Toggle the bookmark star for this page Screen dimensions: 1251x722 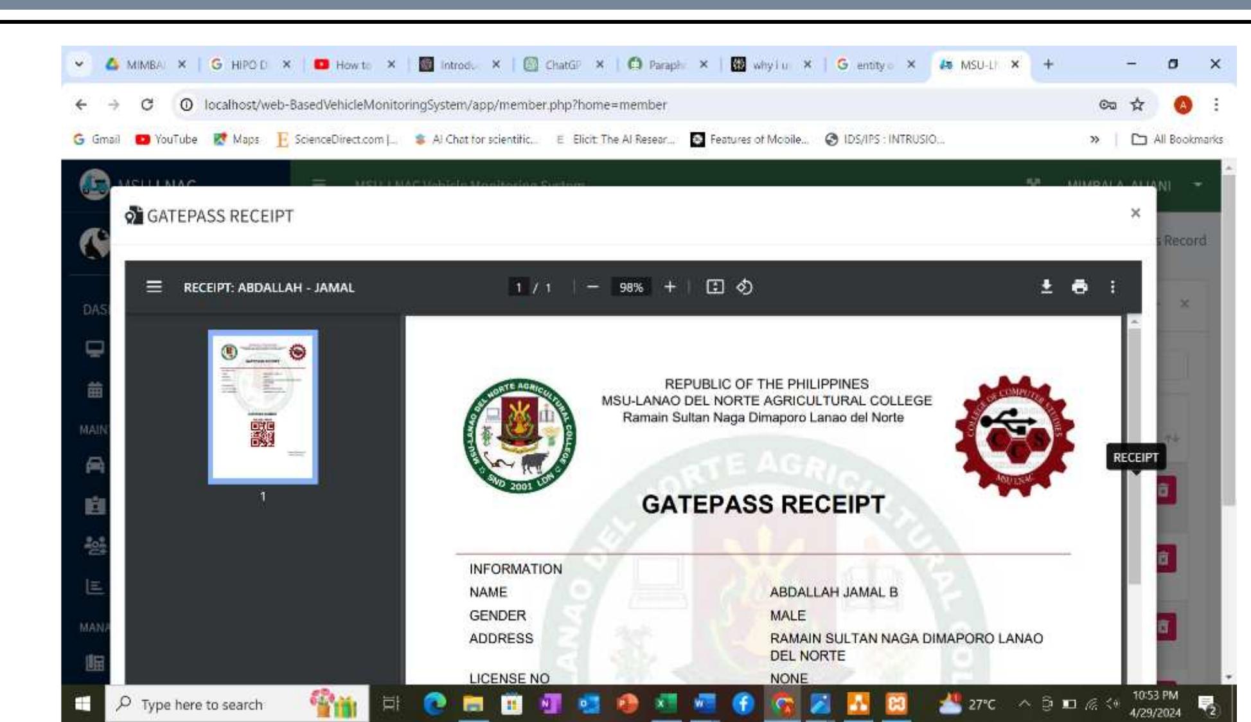pos(1138,103)
